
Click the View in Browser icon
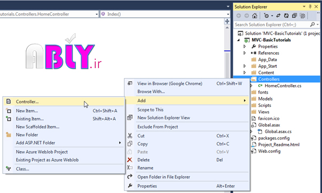[130, 83]
